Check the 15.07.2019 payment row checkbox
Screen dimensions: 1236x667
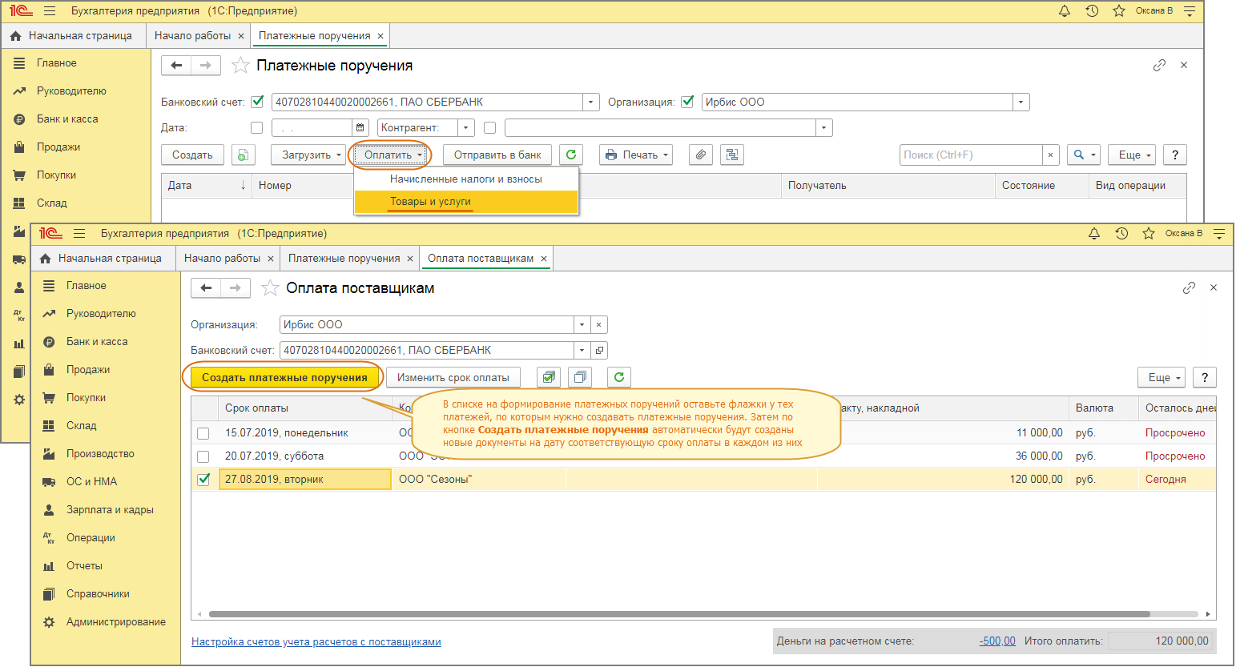click(x=203, y=433)
